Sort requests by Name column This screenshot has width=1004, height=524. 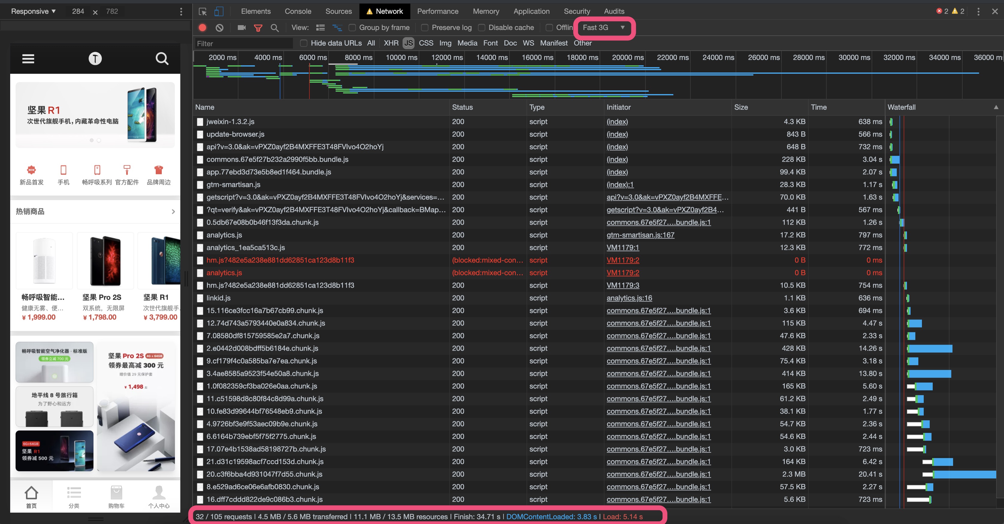[321, 107]
